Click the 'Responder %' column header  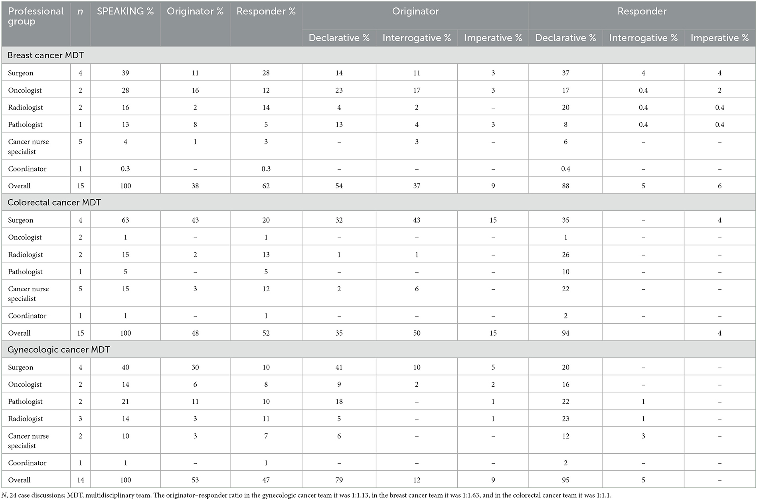pyautogui.click(x=266, y=12)
